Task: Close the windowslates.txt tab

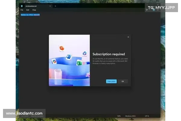Action: [x=50, y=6]
